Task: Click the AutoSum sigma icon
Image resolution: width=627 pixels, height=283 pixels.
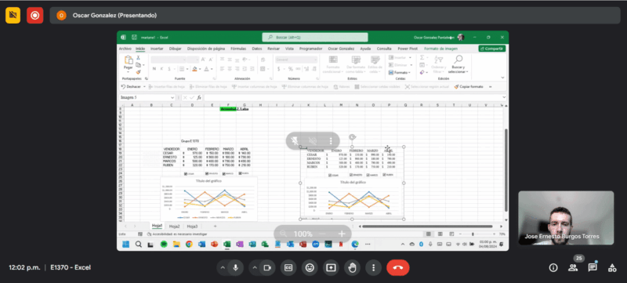Action: tap(422, 57)
